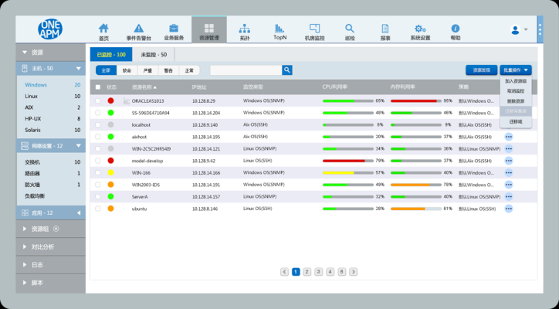559x309 pixels.
Task: Open the 首页 home icon
Action: (x=103, y=28)
